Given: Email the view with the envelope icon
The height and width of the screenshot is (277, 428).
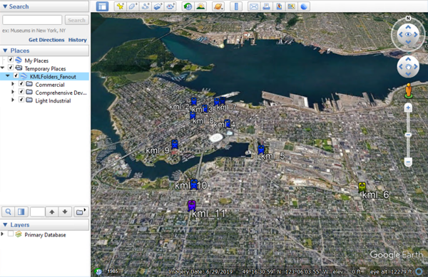Looking at the screenshot, I should [253, 6].
